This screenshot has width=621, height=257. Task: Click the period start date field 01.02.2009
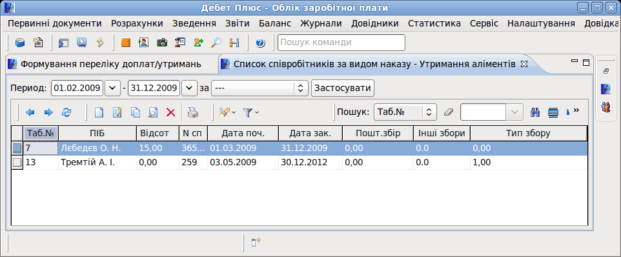[77, 88]
